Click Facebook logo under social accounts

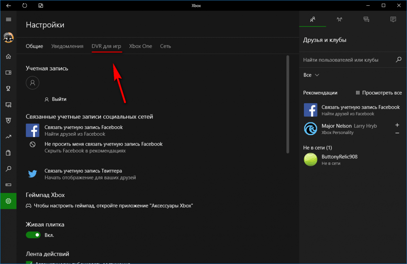coord(33,130)
